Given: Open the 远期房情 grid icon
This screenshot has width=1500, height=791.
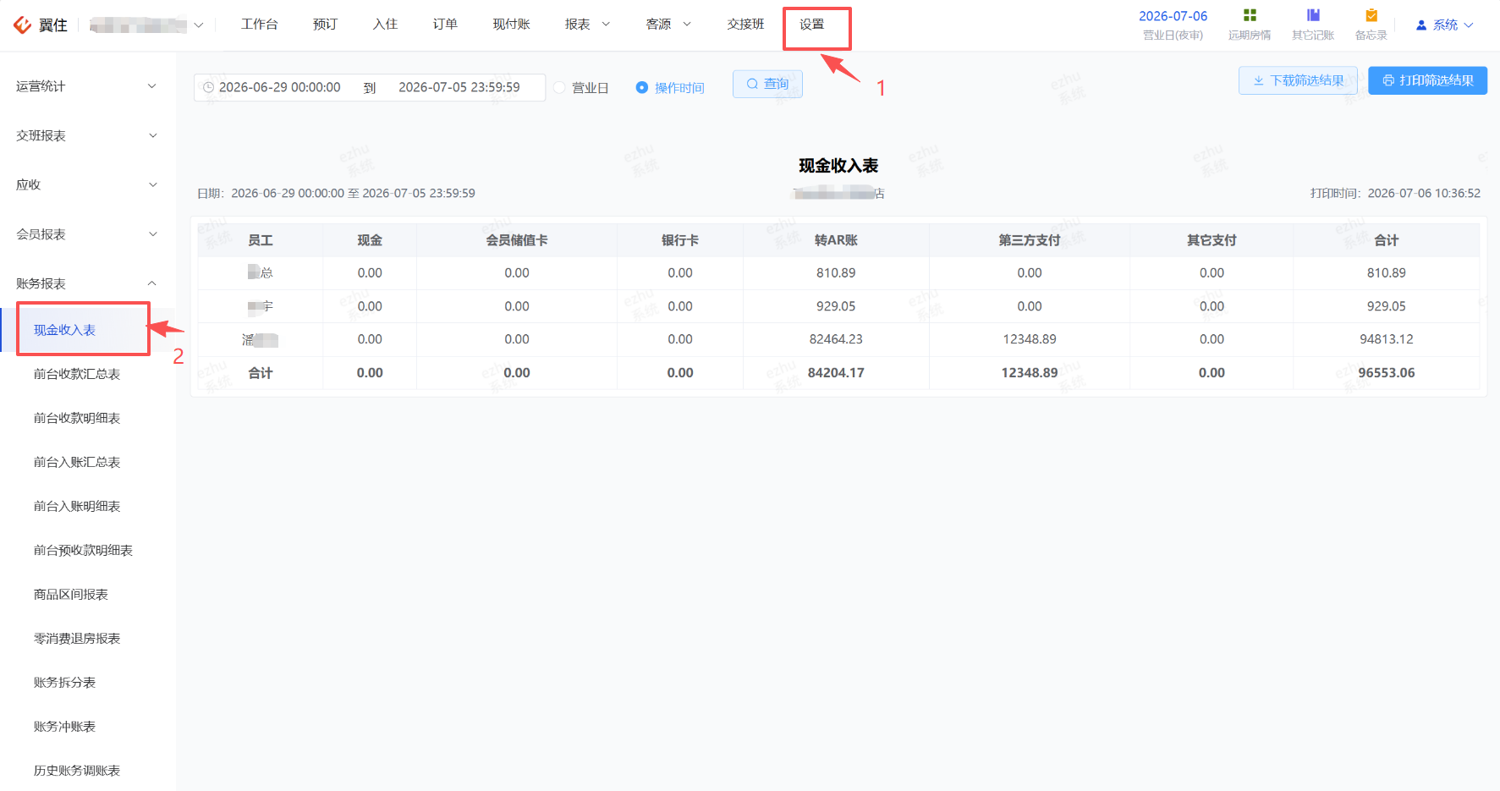Looking at the screenshot, I should click(1250, 15).
